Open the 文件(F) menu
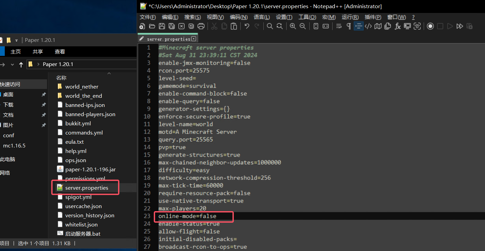 pos(148,17)
